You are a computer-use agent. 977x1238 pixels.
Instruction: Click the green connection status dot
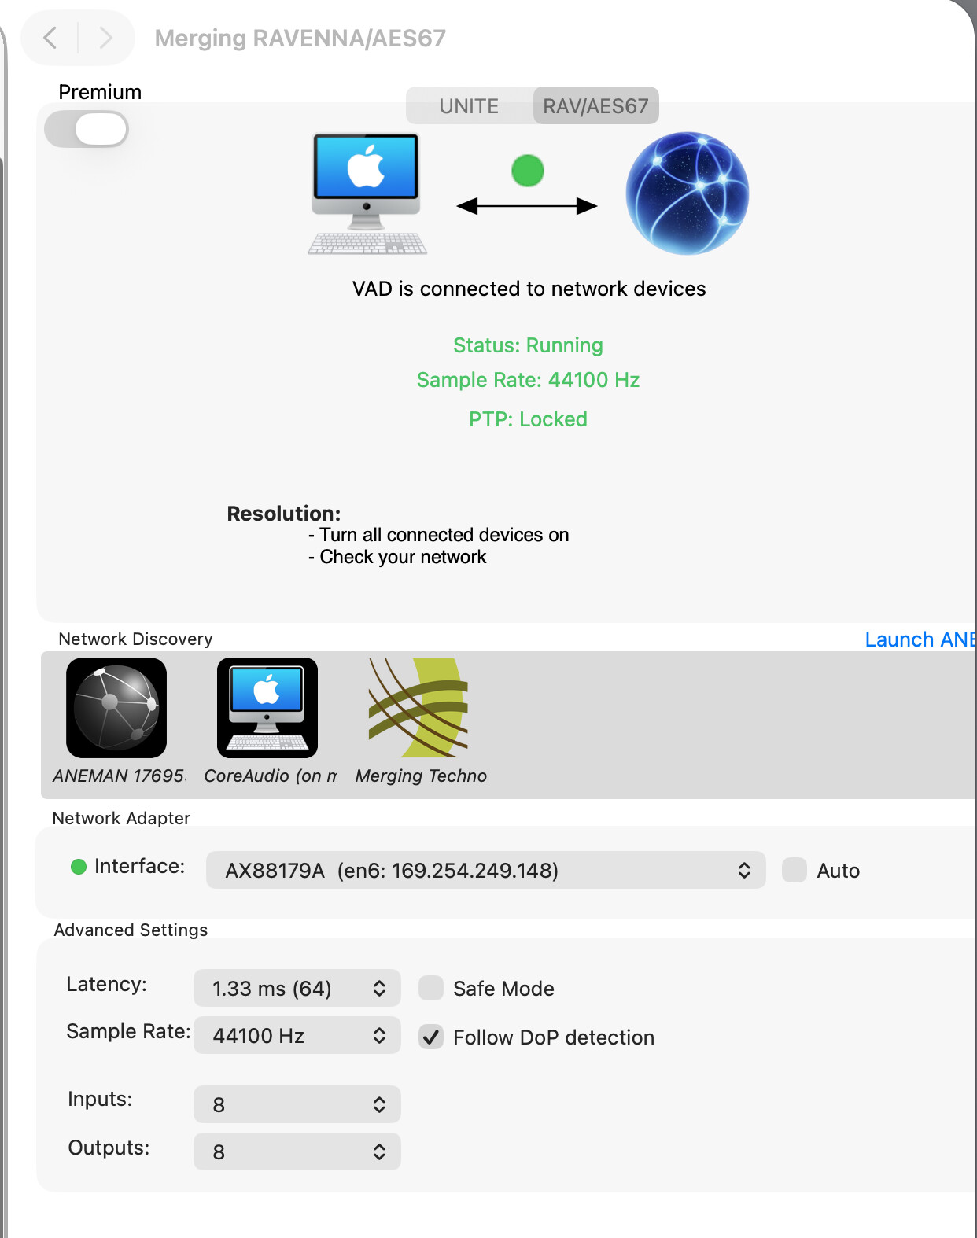point(528,170)
